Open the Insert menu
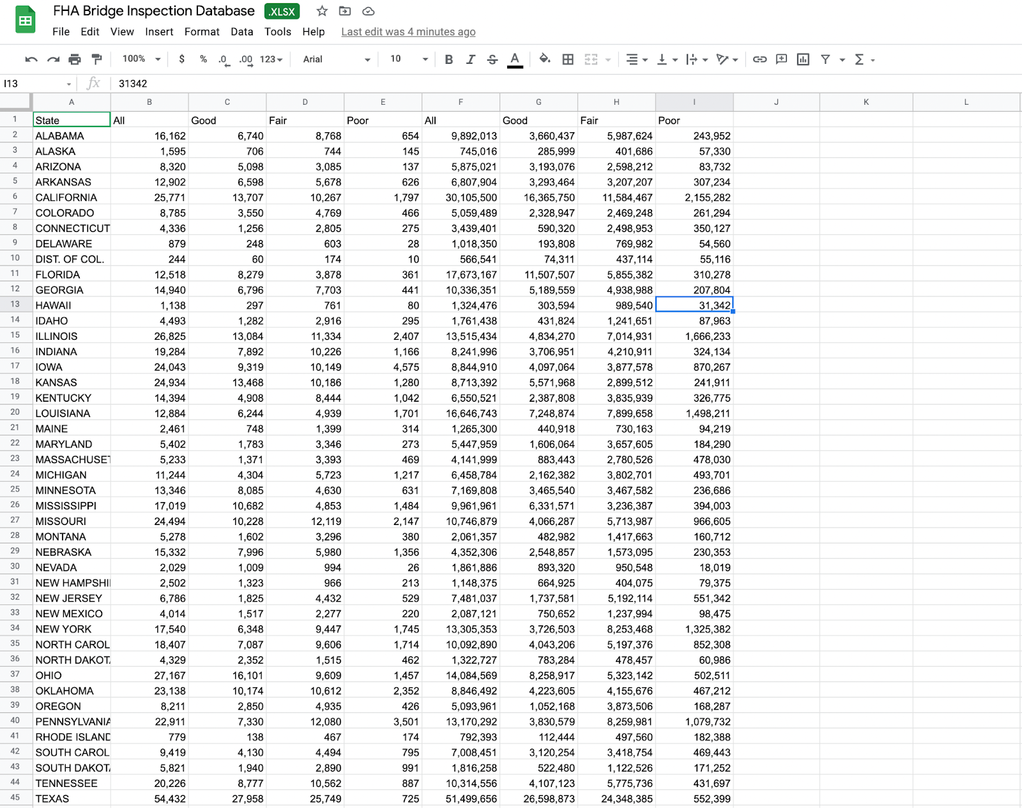Viewport: 1022px width, 808px height. click(159, 32)
